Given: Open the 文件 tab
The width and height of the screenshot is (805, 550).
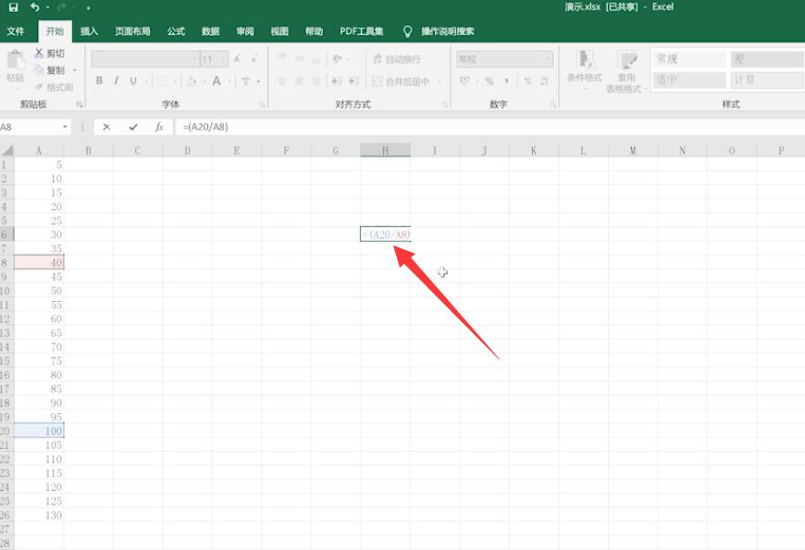Looking at the screenshot, I should click(16, 31).
